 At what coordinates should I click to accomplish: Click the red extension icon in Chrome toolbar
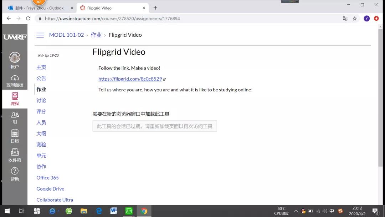pyautogui.click(x=376, y=19)
